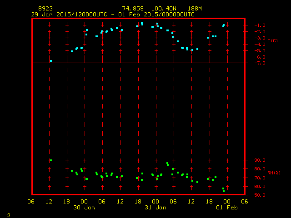Viewport: 291px width, 218px height.
Task: Click the first cyan temperature point near -6.5
Action: coord(51,61)
